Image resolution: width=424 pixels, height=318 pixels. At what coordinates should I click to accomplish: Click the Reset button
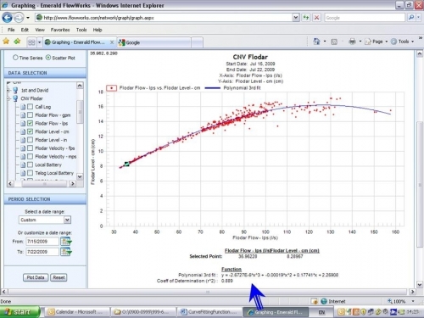(59, 277)
